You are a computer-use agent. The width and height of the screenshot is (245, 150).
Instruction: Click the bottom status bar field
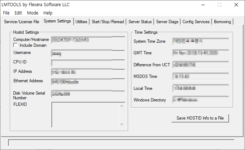121,142
